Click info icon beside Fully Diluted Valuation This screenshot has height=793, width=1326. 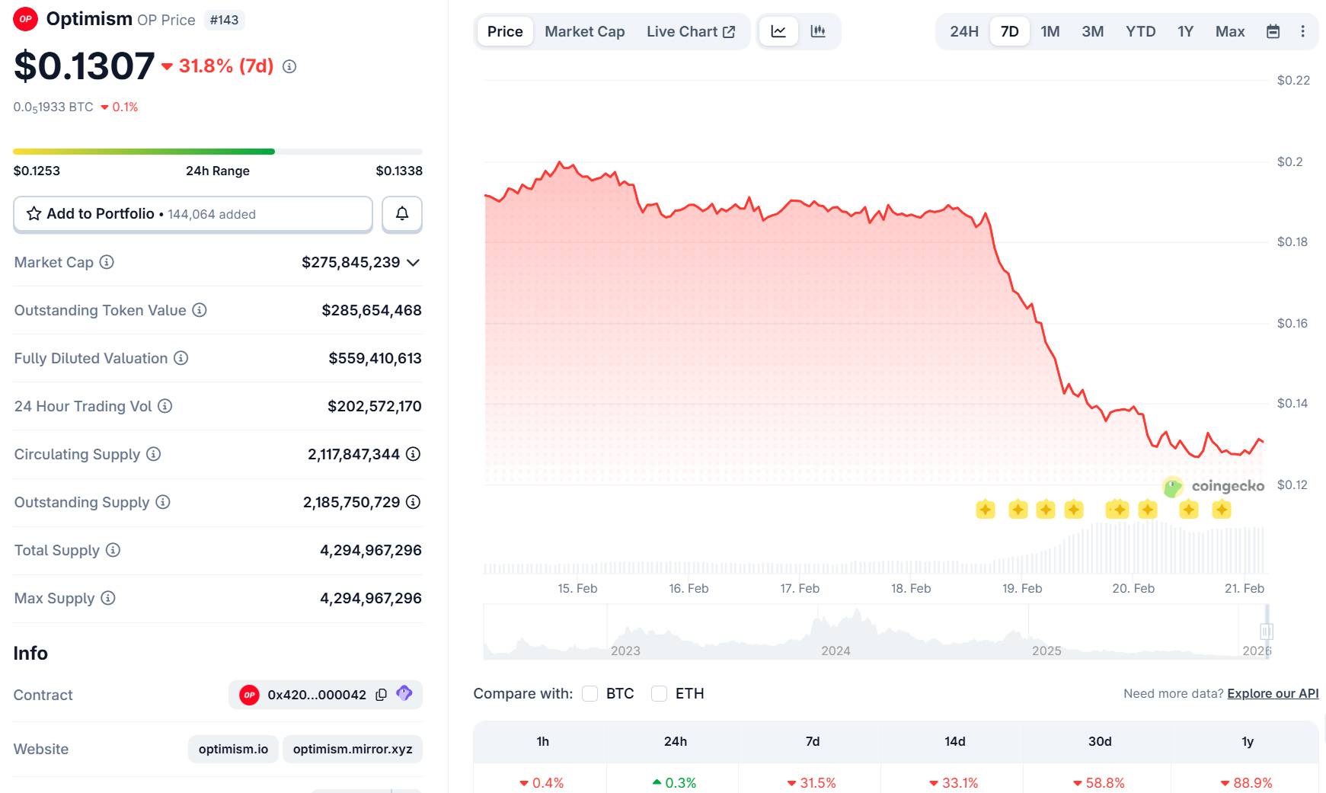coord(181,358)
